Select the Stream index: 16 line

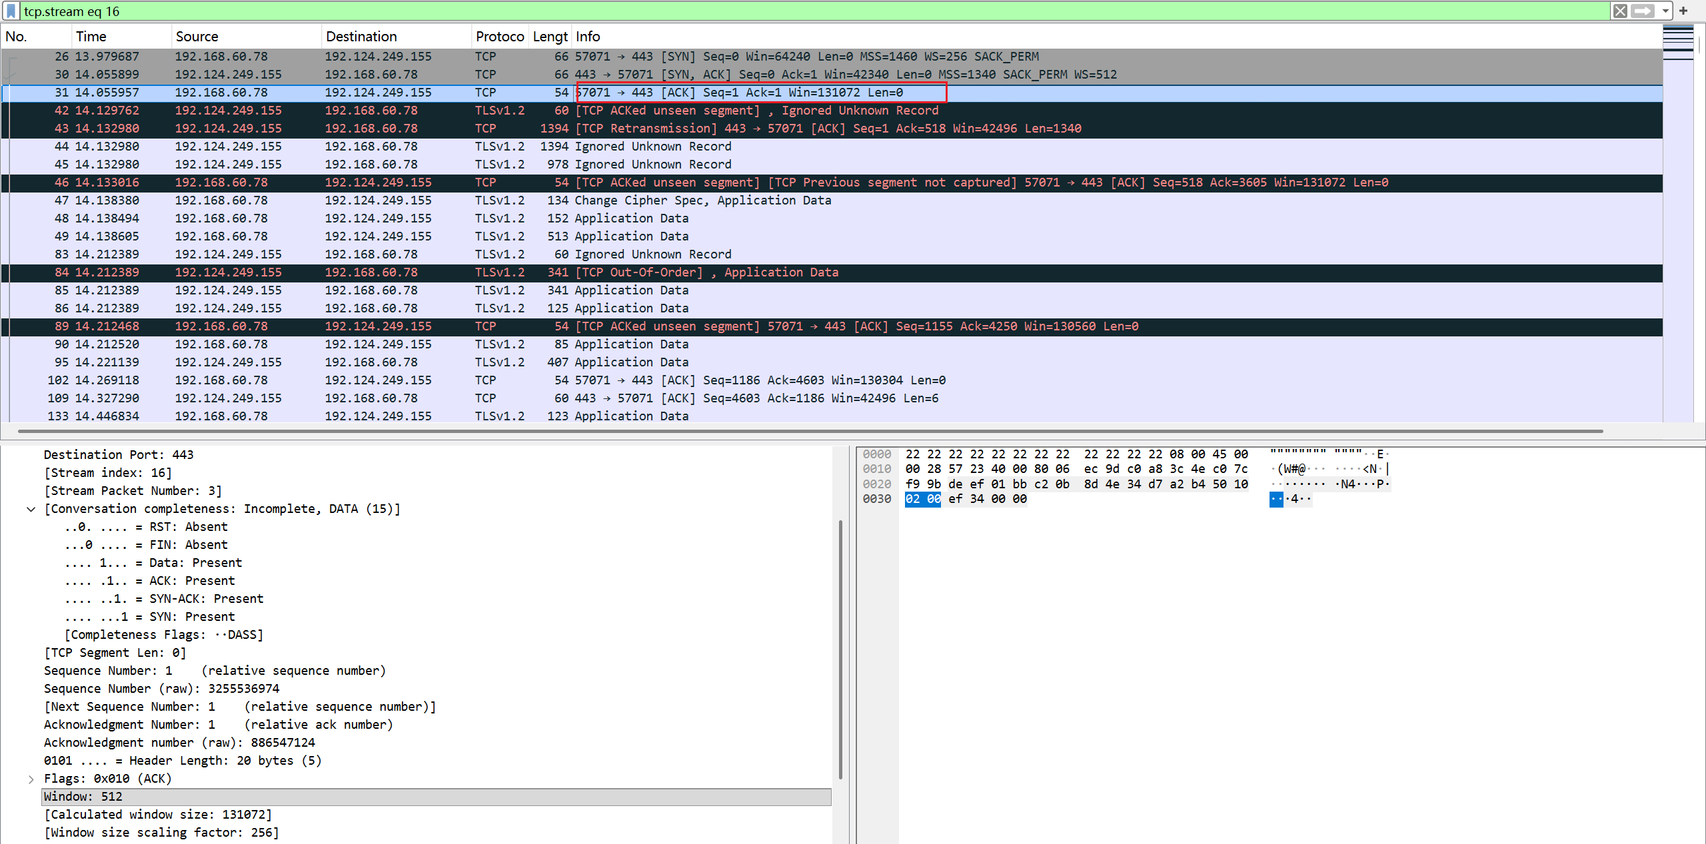[108, 473]
